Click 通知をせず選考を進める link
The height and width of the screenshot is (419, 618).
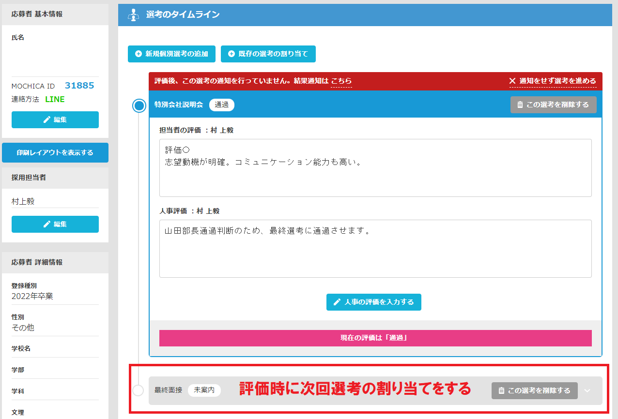pos(557,81)
